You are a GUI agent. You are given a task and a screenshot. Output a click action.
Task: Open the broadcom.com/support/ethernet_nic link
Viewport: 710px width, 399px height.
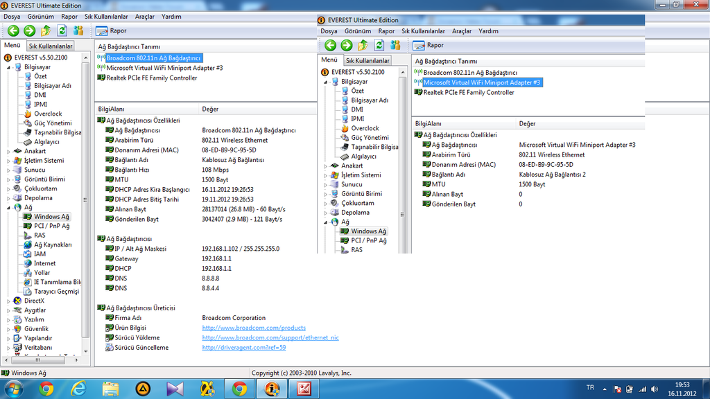270,338
